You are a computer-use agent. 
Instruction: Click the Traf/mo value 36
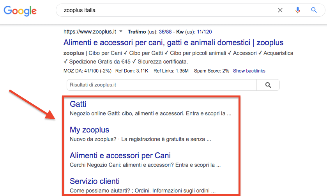[x=162, y=32]
